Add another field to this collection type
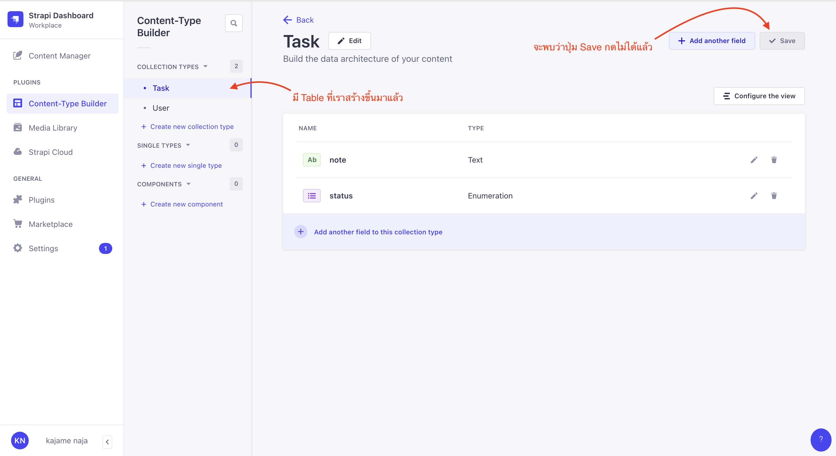The image size is (836, 456). point(378,232)
